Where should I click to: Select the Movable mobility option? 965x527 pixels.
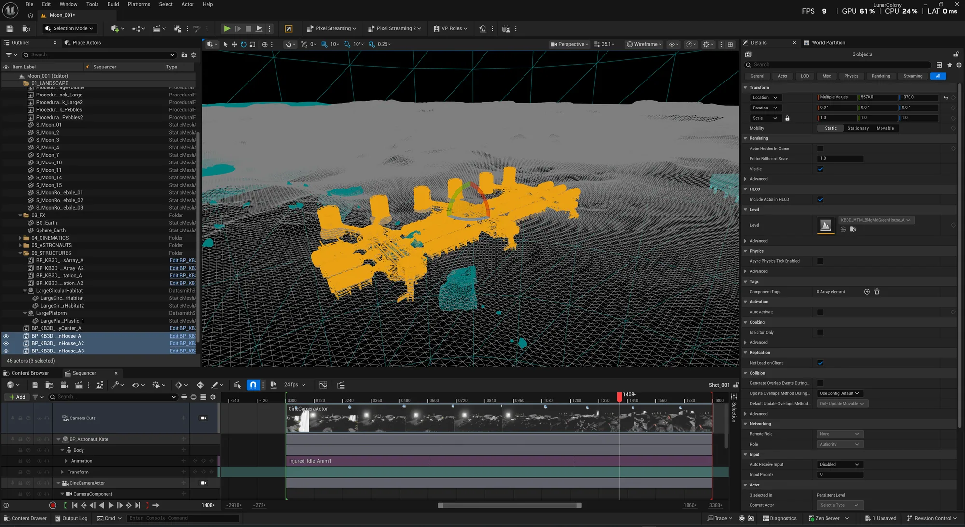pos(885,128)
